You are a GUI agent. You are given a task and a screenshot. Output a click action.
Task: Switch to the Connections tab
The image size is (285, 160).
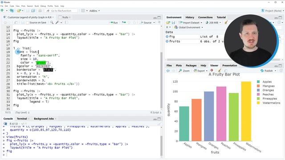205,17
